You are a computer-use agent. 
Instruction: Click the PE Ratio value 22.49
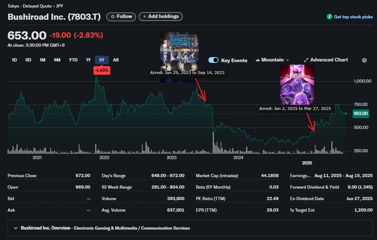pyautogui.click(x=273, y=199)
